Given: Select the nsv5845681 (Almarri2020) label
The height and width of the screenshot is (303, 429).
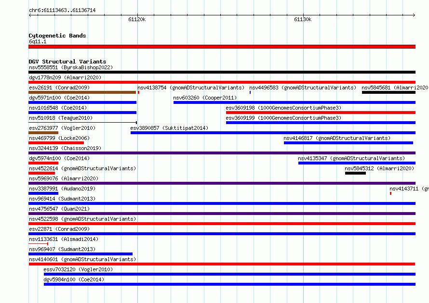Looking at the screenshot, I should [395, 88].
